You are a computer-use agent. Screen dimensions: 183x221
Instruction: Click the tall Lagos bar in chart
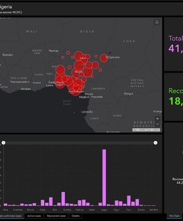[104, 177]
